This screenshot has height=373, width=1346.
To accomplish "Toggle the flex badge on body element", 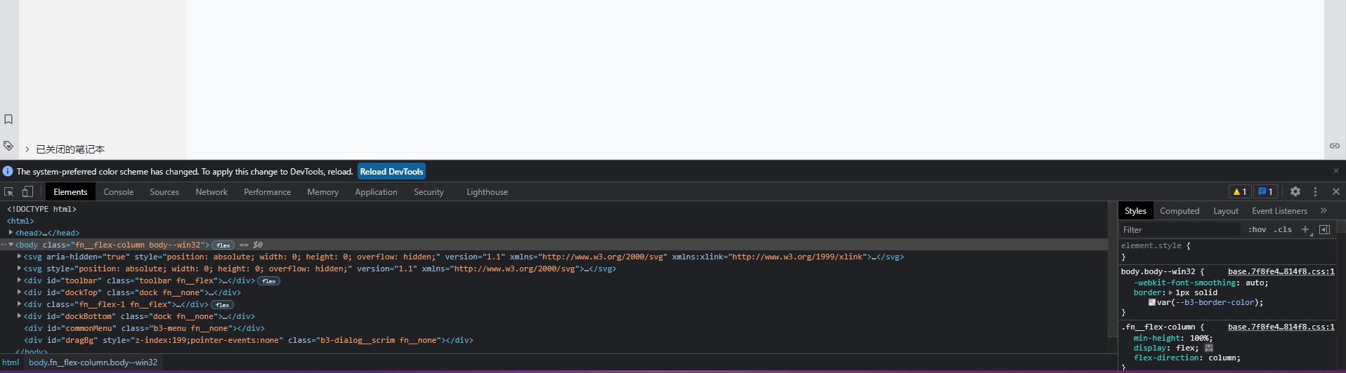I will point(223,245).
